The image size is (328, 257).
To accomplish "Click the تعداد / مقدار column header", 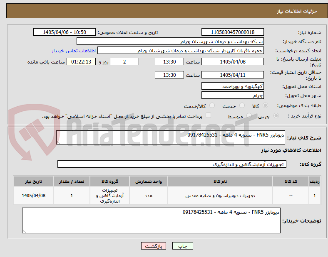I will pos(72,181).
